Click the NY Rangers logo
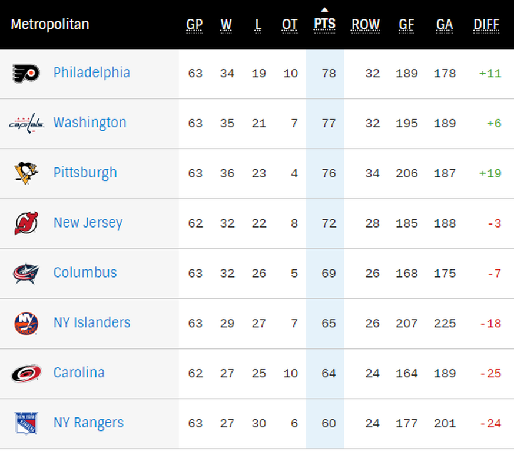 (x=26, y=423)
